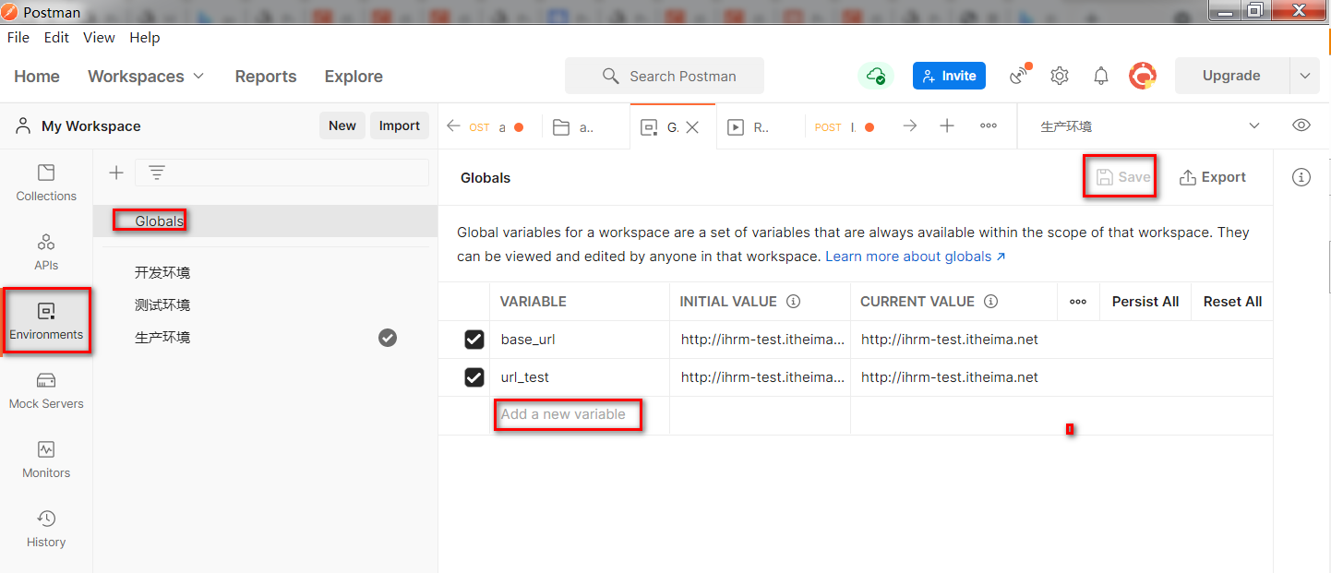Click the plus icon to create environment
The height and width of the screenshot is (573, 1331).
[x=116, y=173]
